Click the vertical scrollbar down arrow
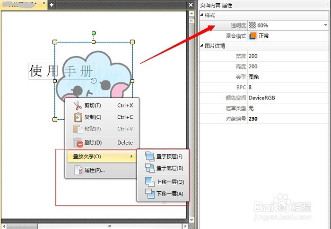Screen dimensions: 331x229 [191, 220]
